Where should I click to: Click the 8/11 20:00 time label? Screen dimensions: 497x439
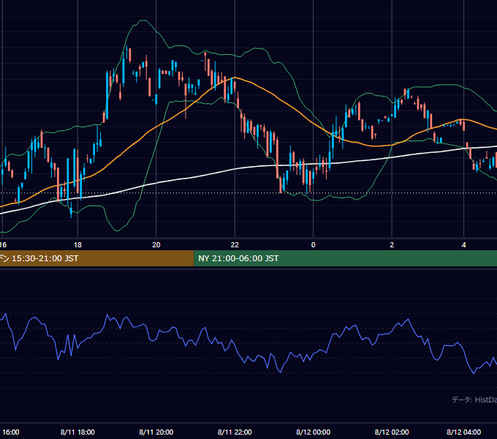point(156,432)
